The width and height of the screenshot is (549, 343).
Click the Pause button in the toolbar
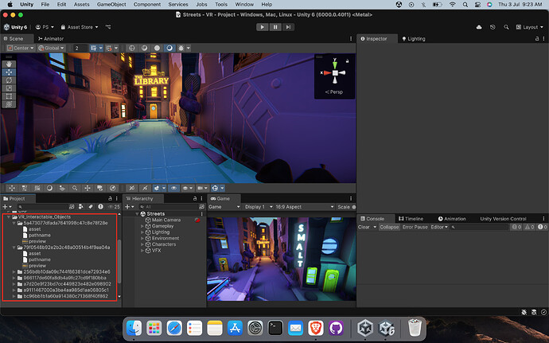point(275,27)
